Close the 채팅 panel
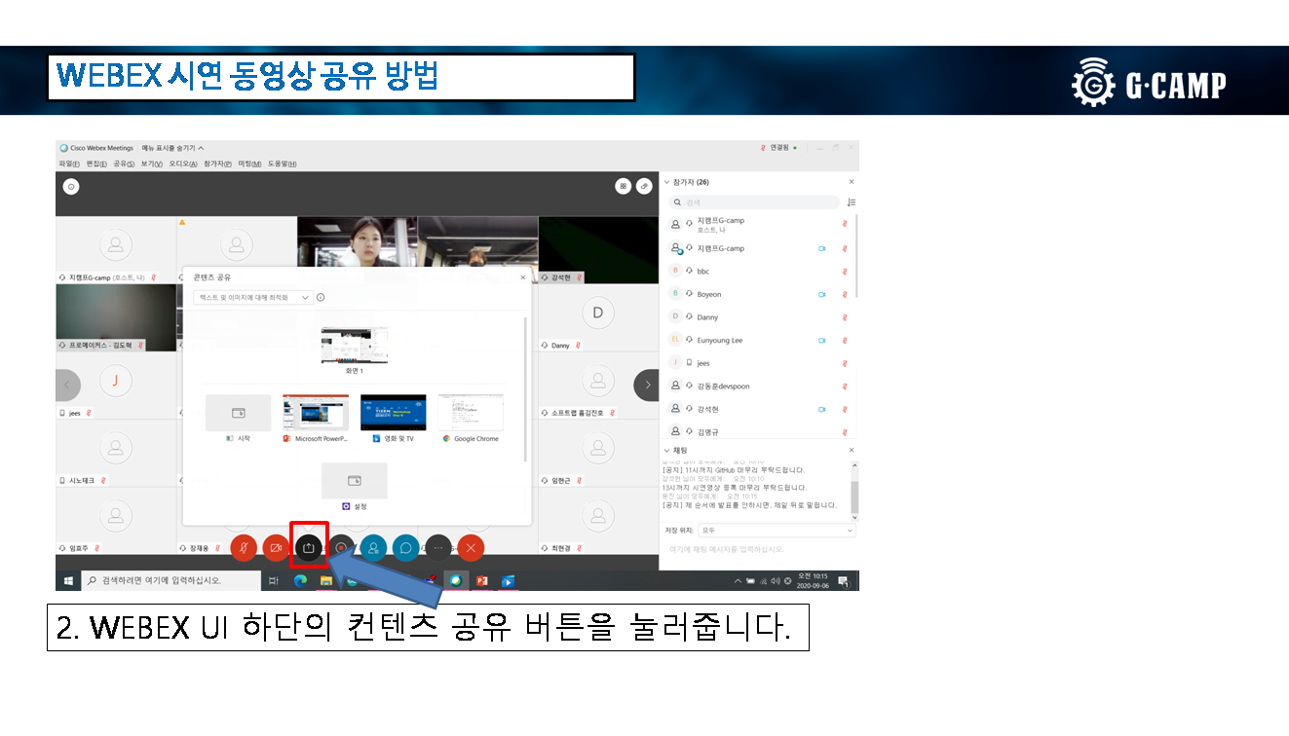Viewport: 1289px width, 736px height. pos(851,451)
